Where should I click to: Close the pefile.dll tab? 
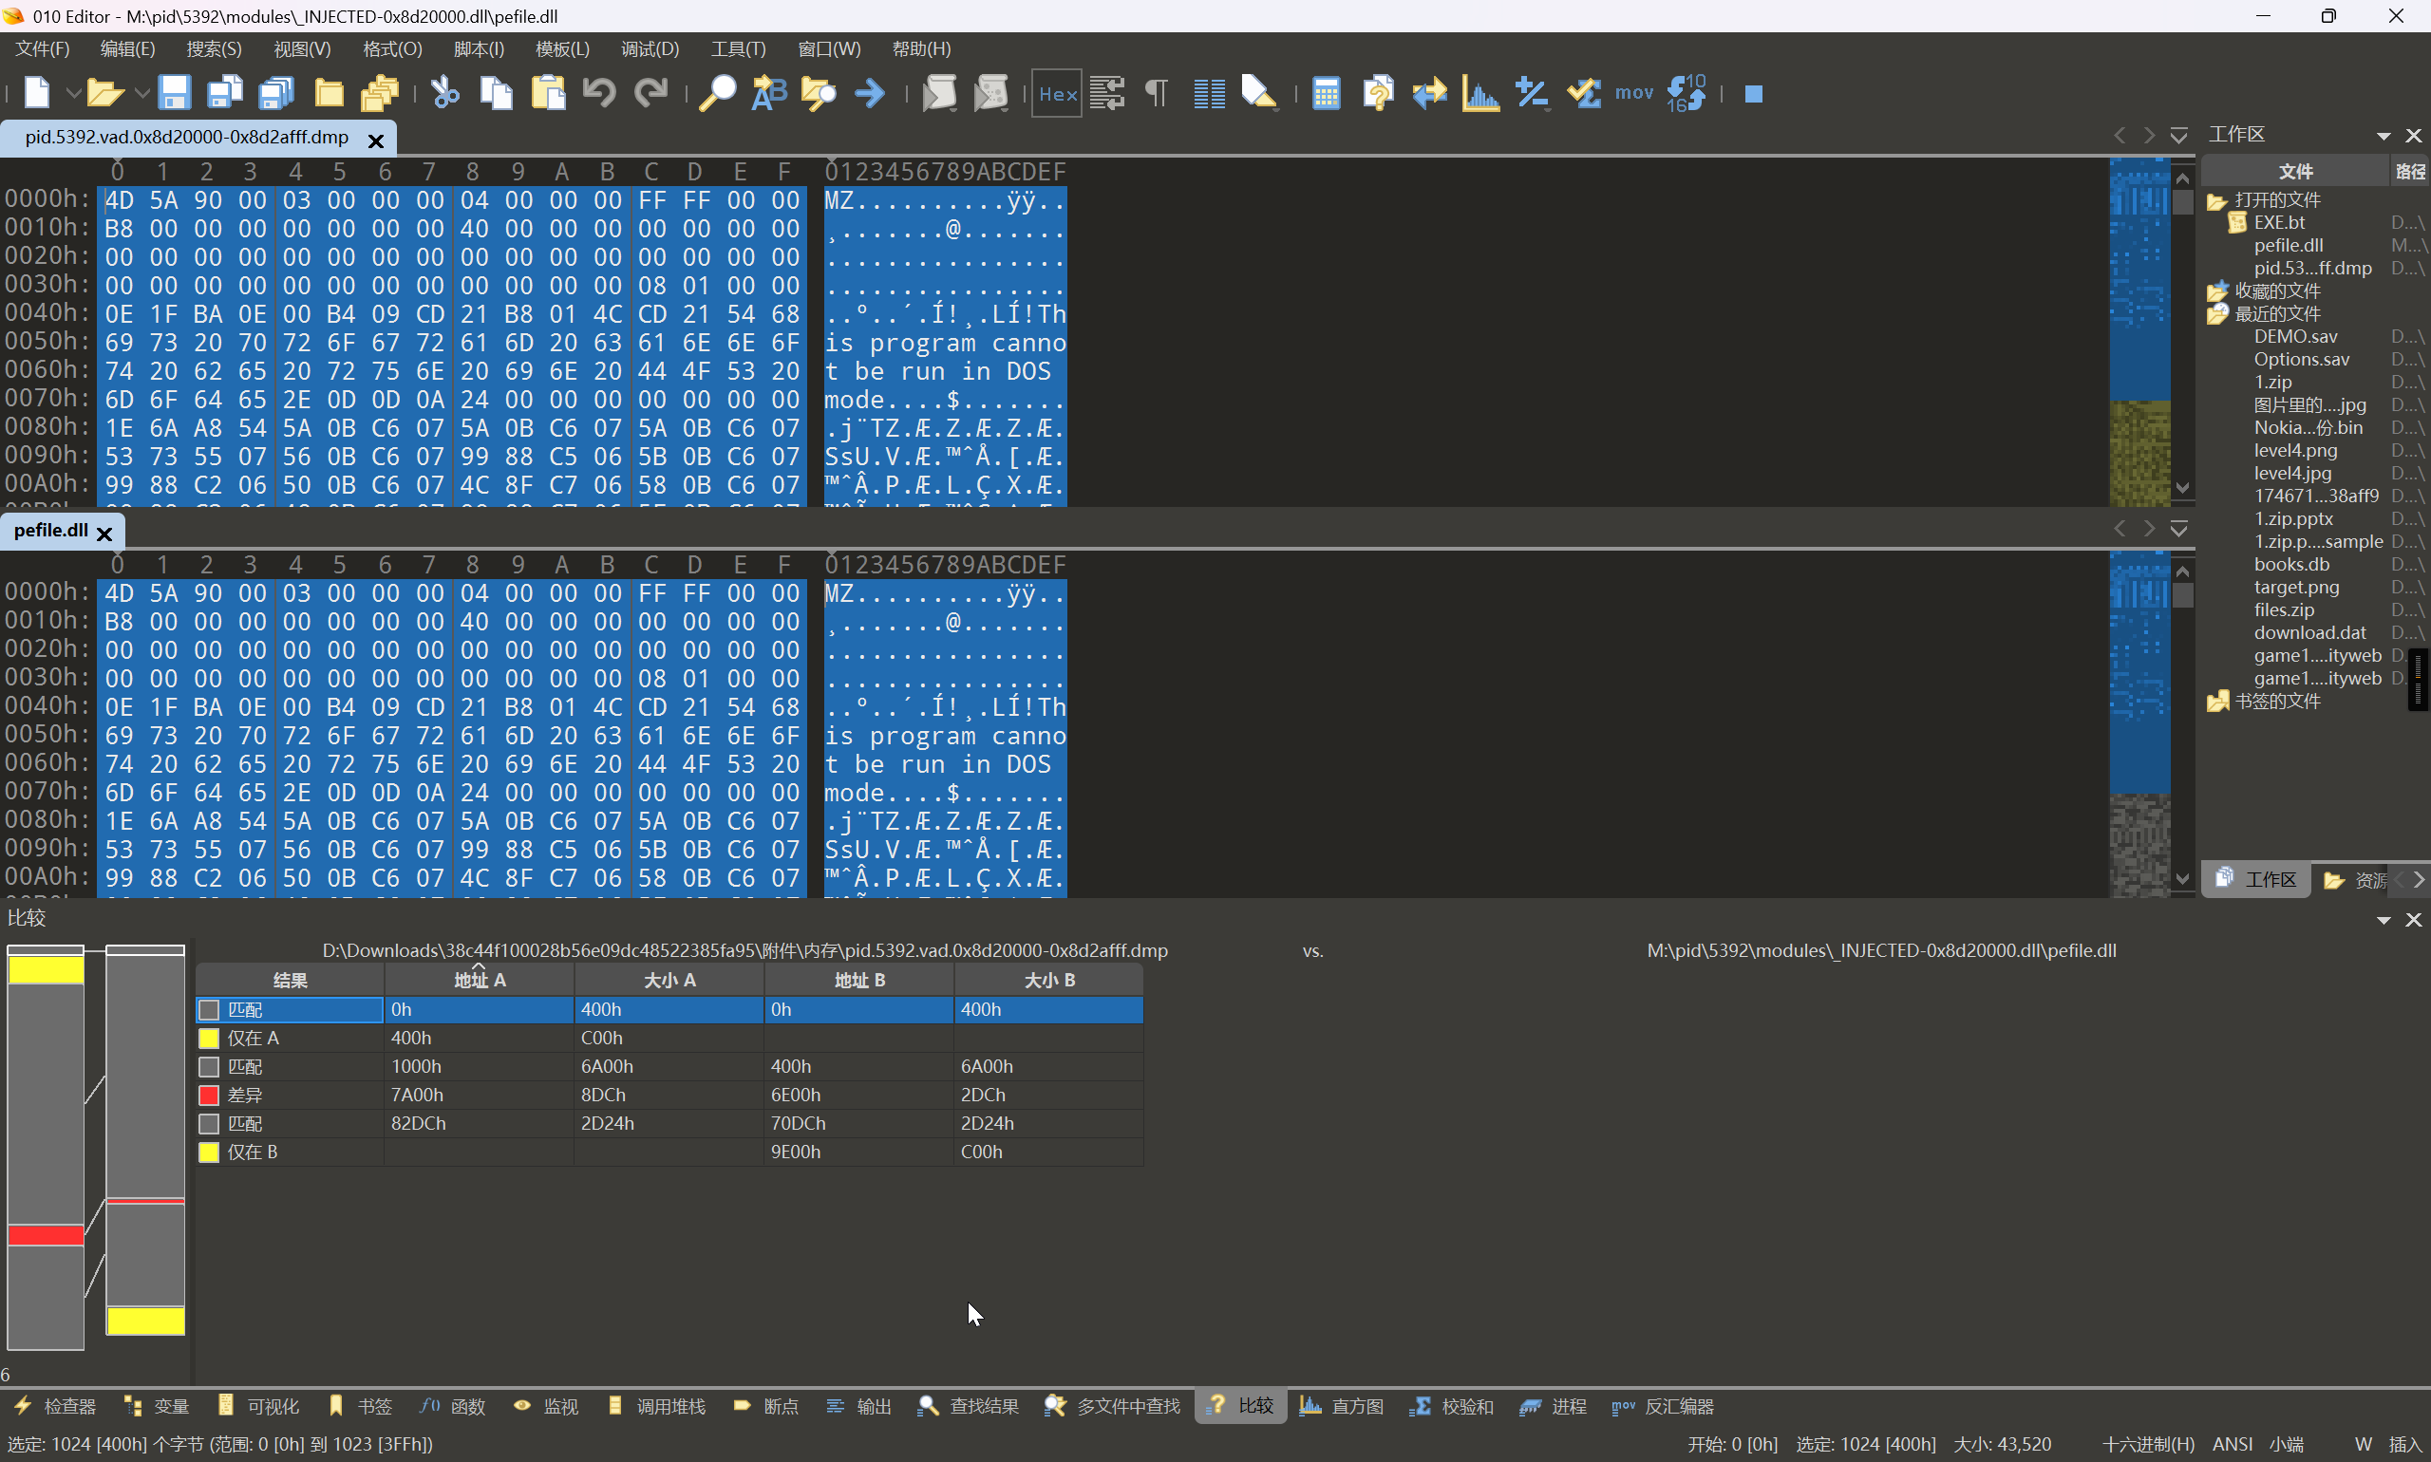coord(104,533)
